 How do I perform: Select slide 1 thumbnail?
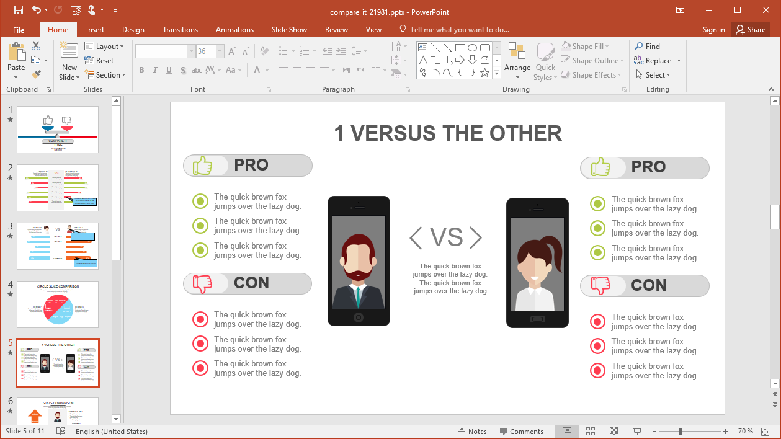pos(58,130)
